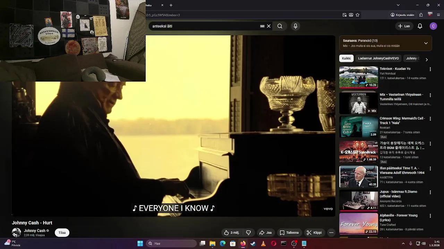Open Jupus - Isänmaa ft.Diamo video title

399,194
